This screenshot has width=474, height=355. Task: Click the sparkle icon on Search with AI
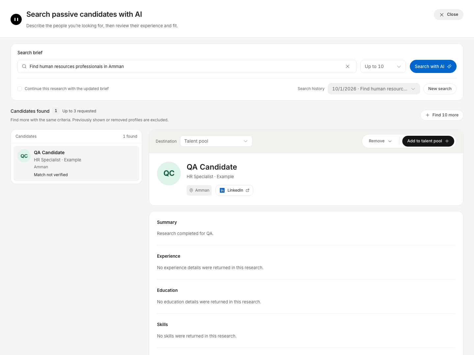[449, 66]
